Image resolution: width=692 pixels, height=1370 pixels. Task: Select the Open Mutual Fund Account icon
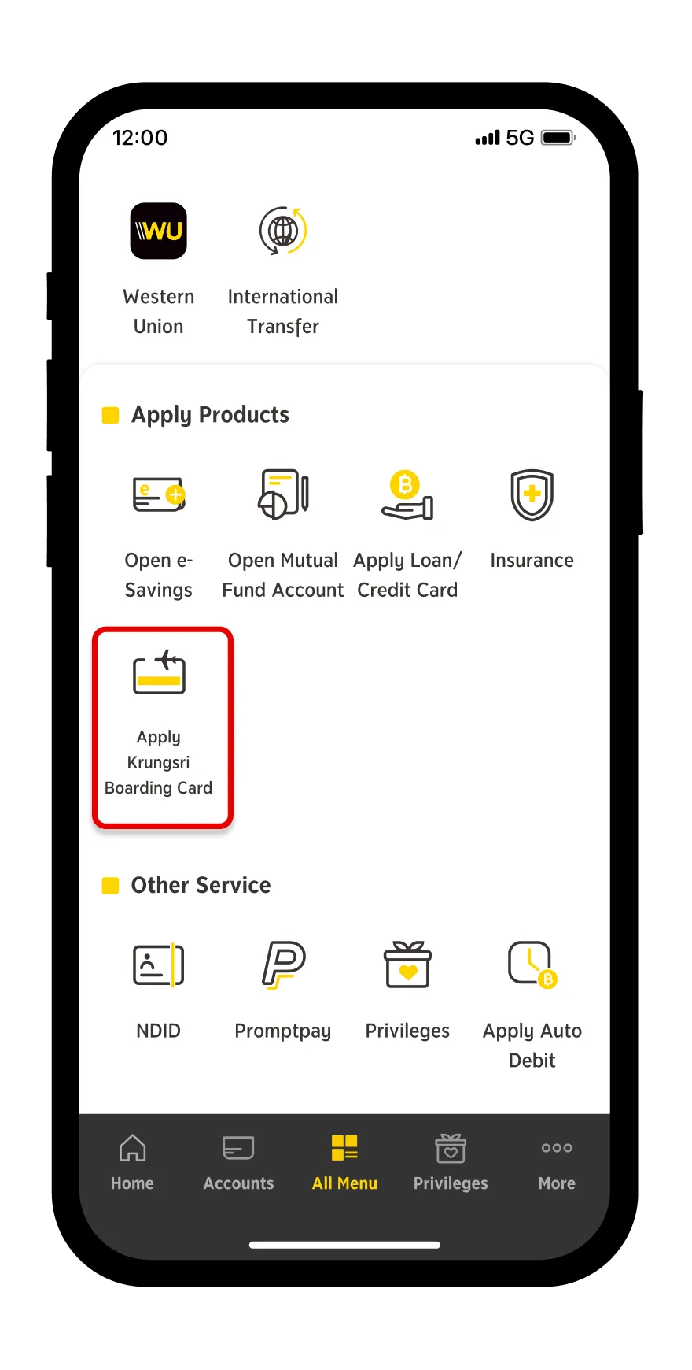(283, 494)
